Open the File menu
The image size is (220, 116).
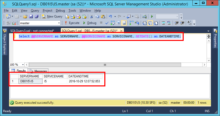click(6, 11)
